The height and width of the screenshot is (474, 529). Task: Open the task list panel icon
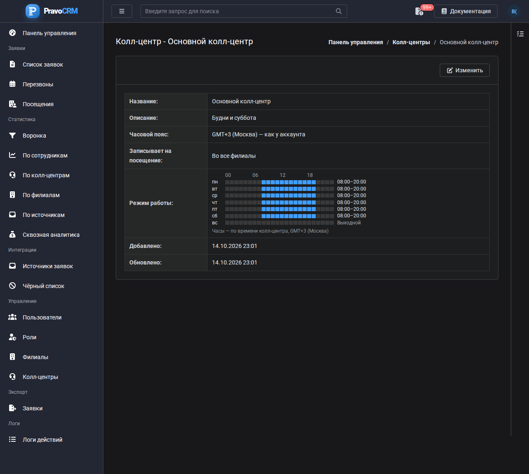click(x=520, y=34)
